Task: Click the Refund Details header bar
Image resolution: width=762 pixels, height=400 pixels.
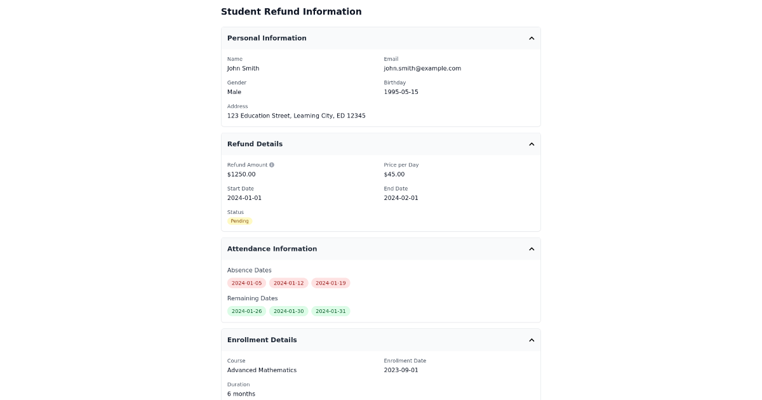Action: [x=381, y=144]
